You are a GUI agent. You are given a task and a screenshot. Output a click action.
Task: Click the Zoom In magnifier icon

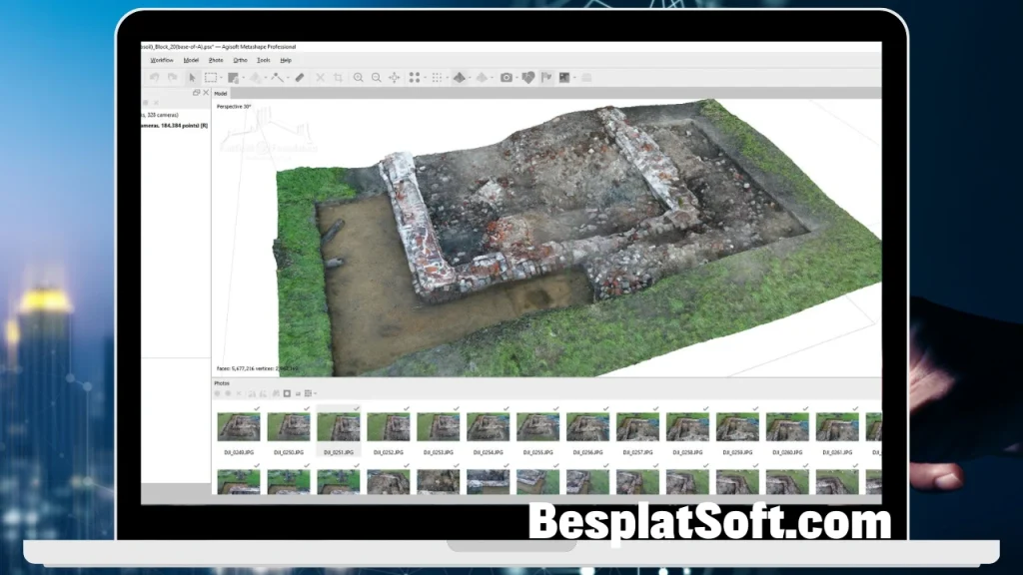pos(359,77)
